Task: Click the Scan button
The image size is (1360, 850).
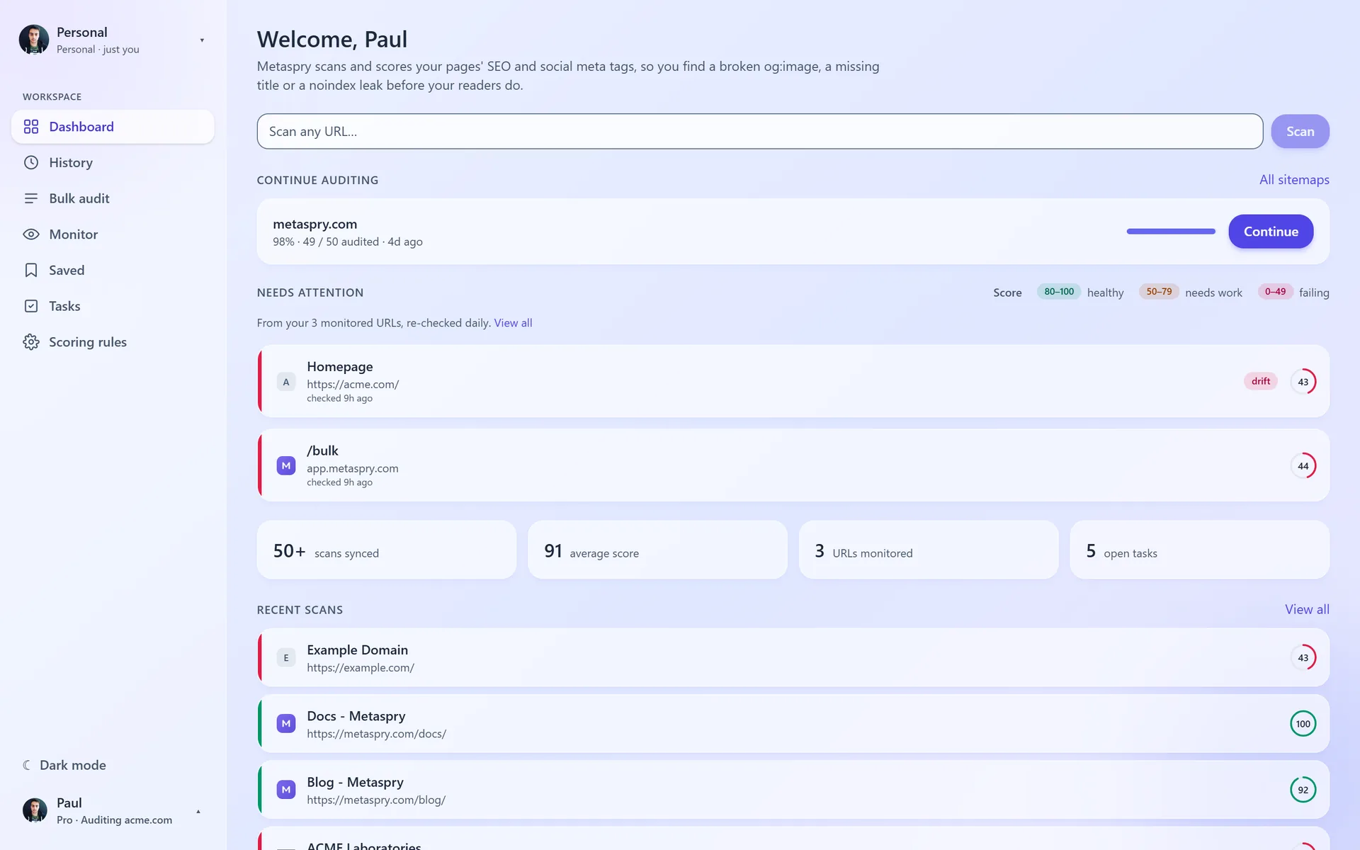Action: [x=1300, y=132]
